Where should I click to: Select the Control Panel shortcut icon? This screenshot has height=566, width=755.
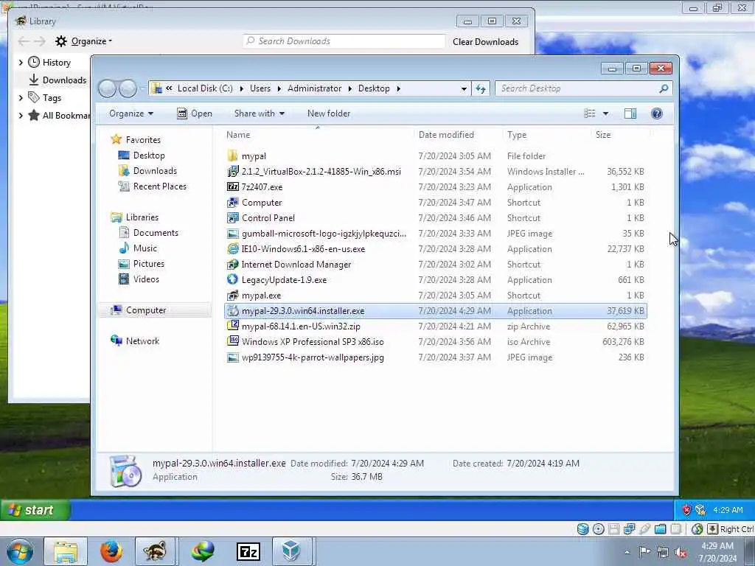(x=232, y=217)
